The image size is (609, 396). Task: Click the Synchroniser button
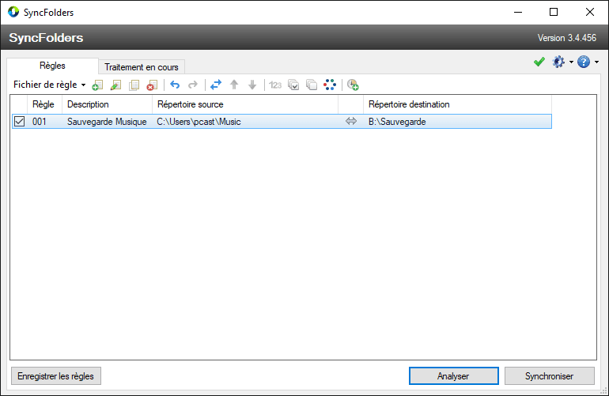point(549,375)
